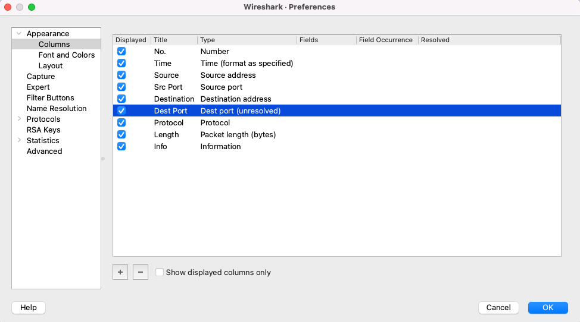Image resolution: width=580 pixels, height=322 pixels.
Task: Click the 'Information' type cell
Action: pyautogui.click(x=220, y=146)
